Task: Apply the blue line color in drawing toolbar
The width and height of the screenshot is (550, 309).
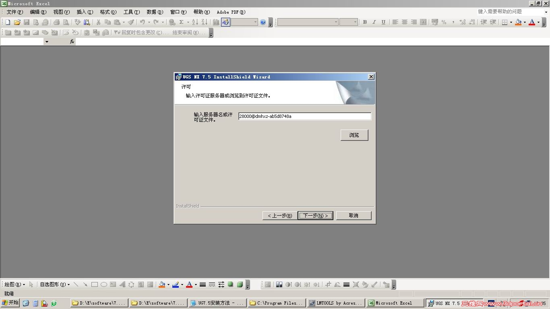Action: coord(176,284)
